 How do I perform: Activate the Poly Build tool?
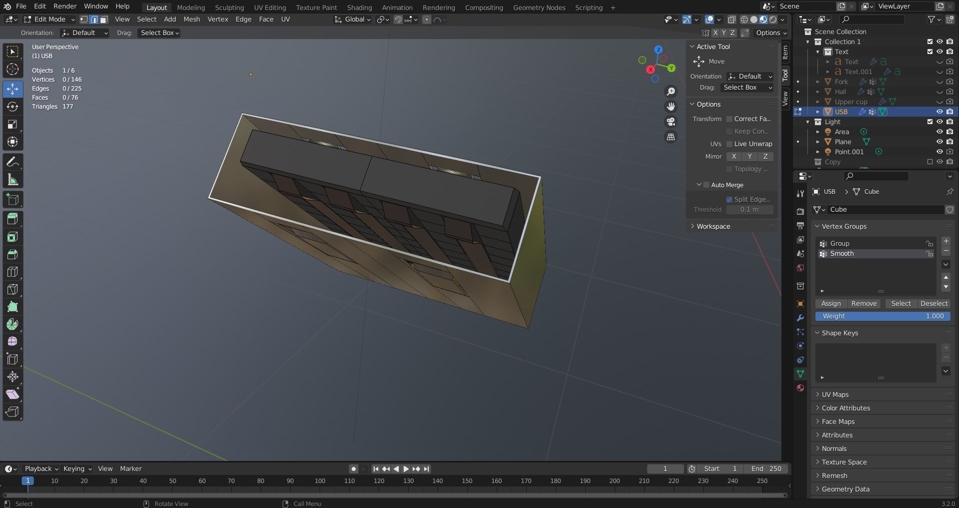13,307
